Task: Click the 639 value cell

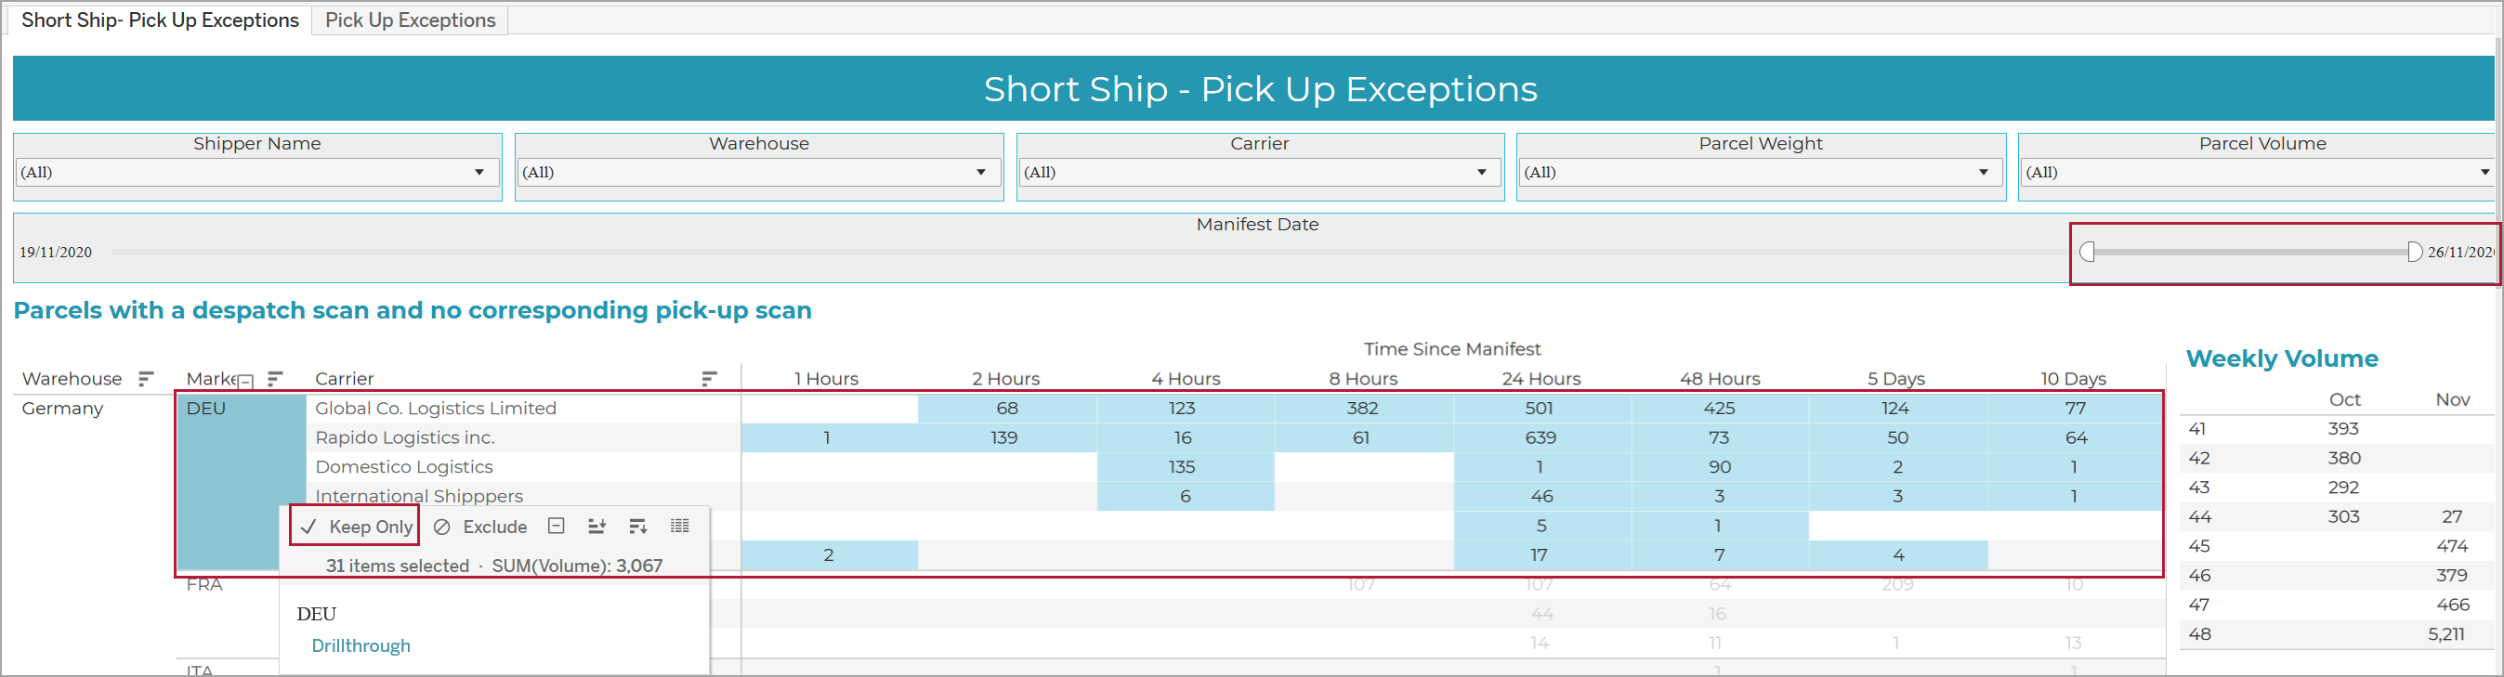Action: tap(1540, 437)
